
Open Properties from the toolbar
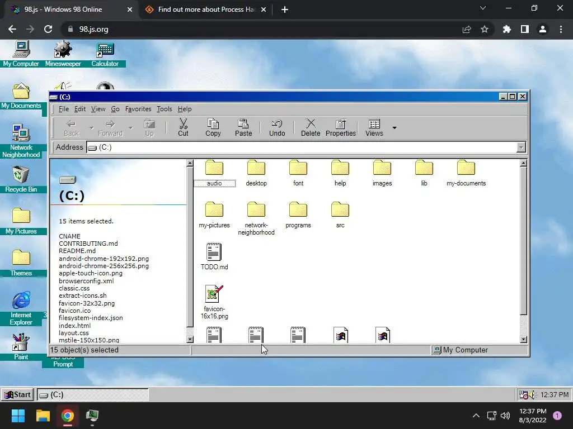[341, 127]
